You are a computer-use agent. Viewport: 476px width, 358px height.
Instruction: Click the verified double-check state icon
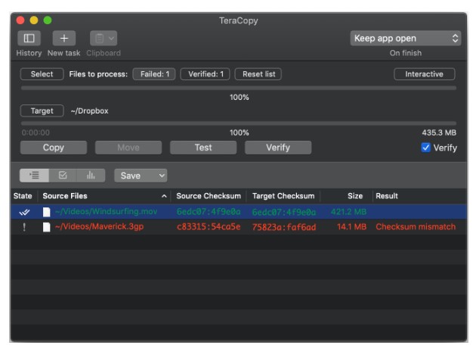pyautogui.click(x=24, y=212)
